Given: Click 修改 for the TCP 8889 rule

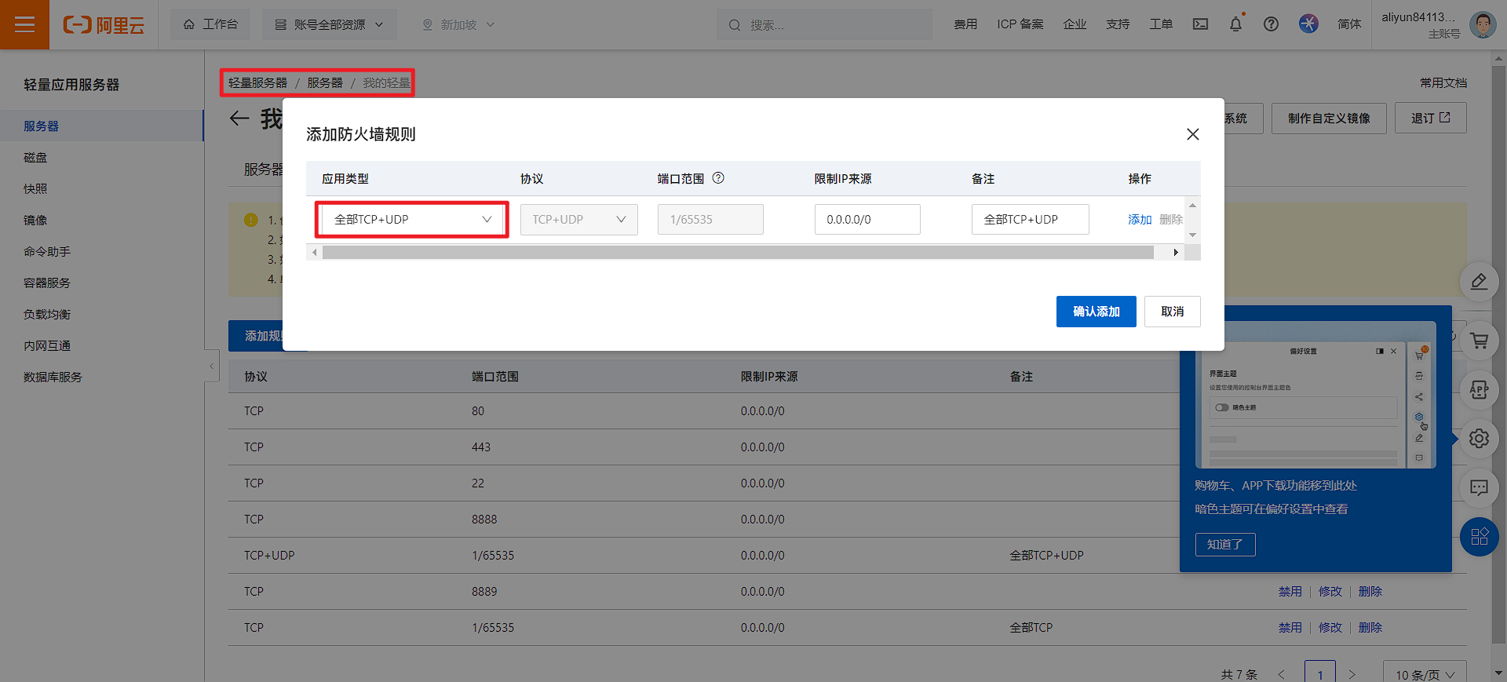Looking at the screenshot, I should (1330, 592).
